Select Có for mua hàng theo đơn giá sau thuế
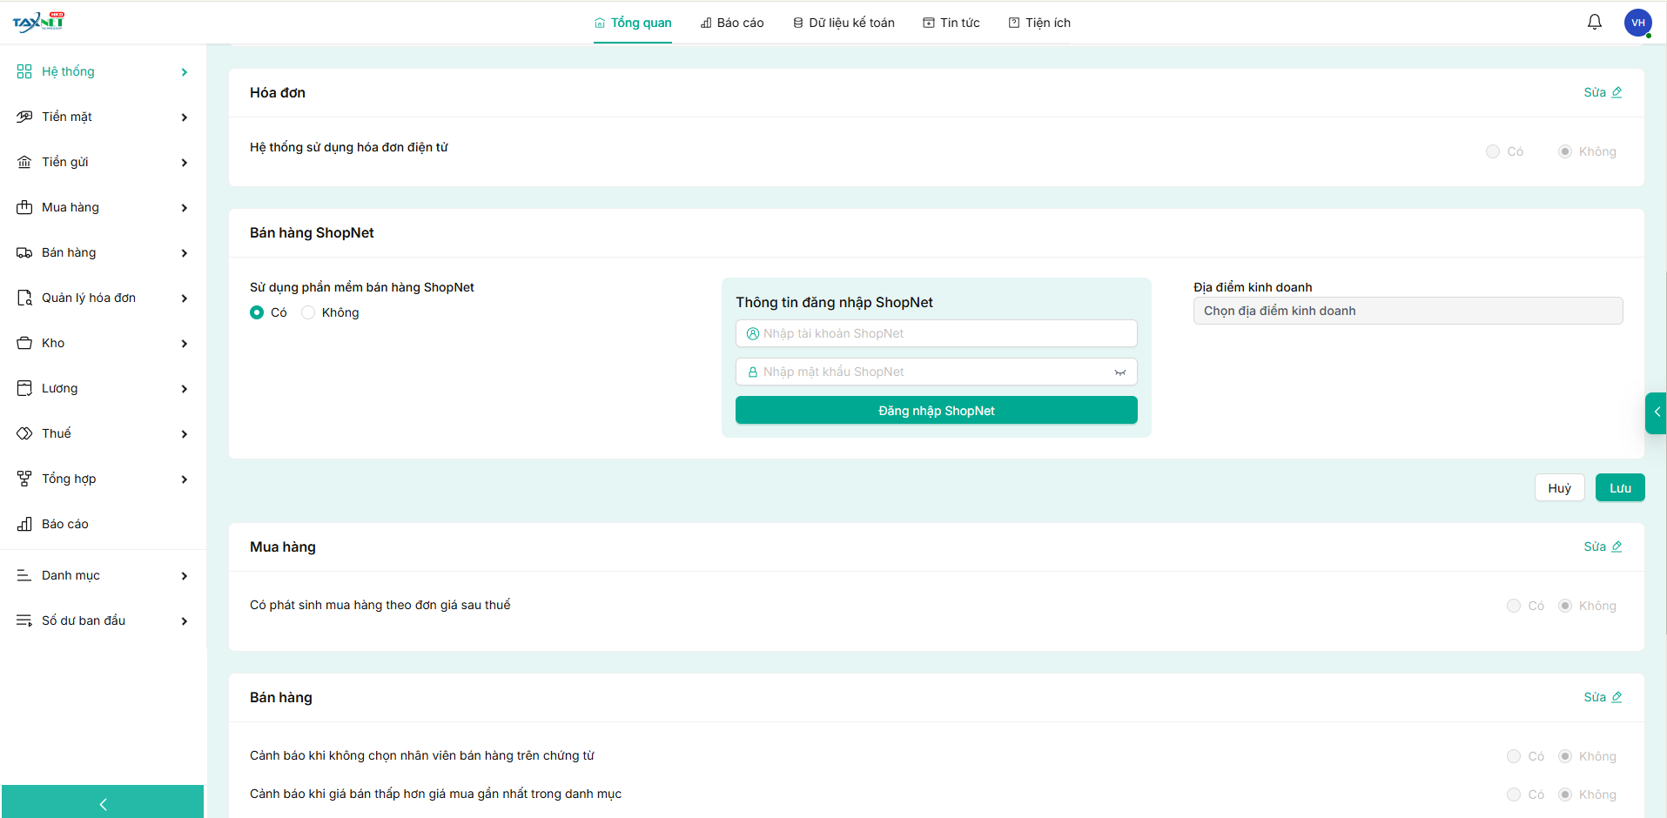The image size is (1667, 818). tap(1514, 606)
